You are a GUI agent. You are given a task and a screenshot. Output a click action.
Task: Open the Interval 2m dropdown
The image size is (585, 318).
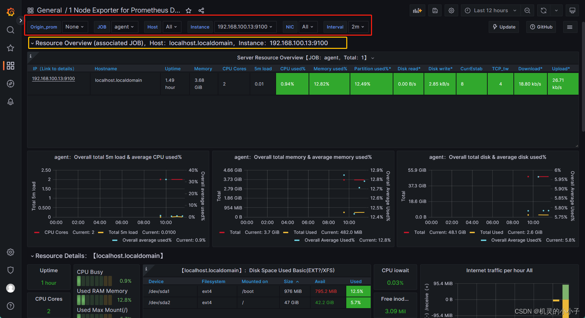(358, 27)
